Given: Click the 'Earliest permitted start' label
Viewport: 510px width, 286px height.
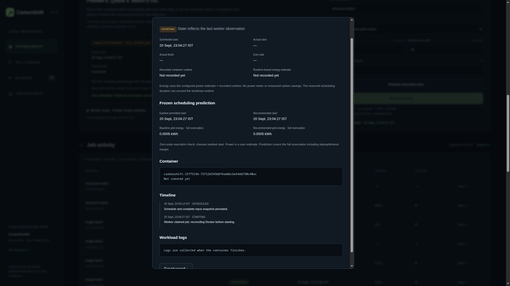Looking at the screenshot, I should click(173, 113).
